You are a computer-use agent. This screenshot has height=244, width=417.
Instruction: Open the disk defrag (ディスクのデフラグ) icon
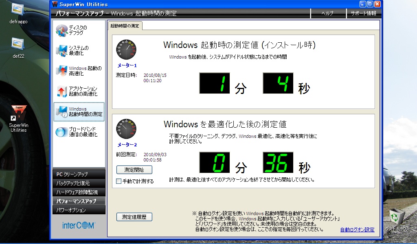pos(62,30)
